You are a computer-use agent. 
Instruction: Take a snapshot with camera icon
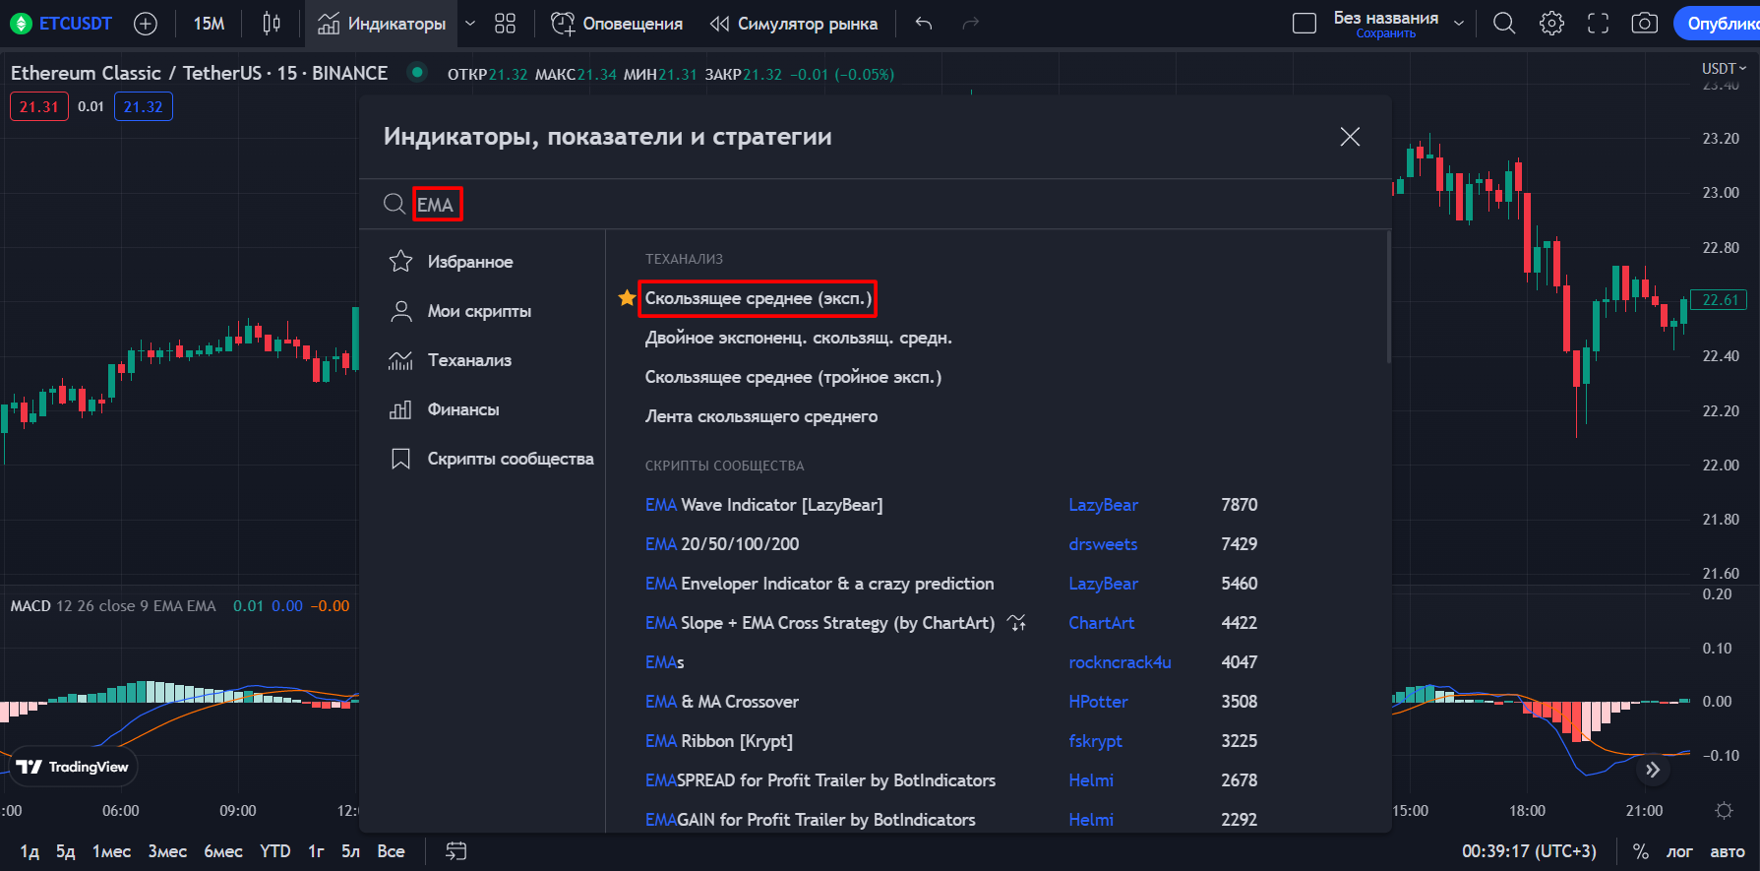[1645, 24]
